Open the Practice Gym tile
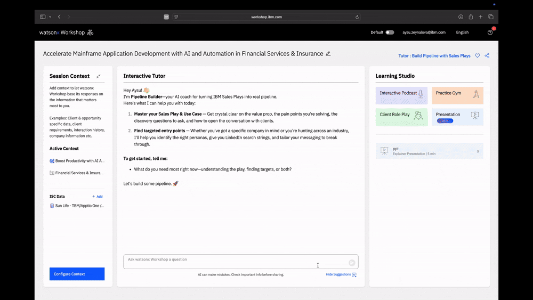The image size is (533, 300). pyautogui.click(x=457, y=95)
